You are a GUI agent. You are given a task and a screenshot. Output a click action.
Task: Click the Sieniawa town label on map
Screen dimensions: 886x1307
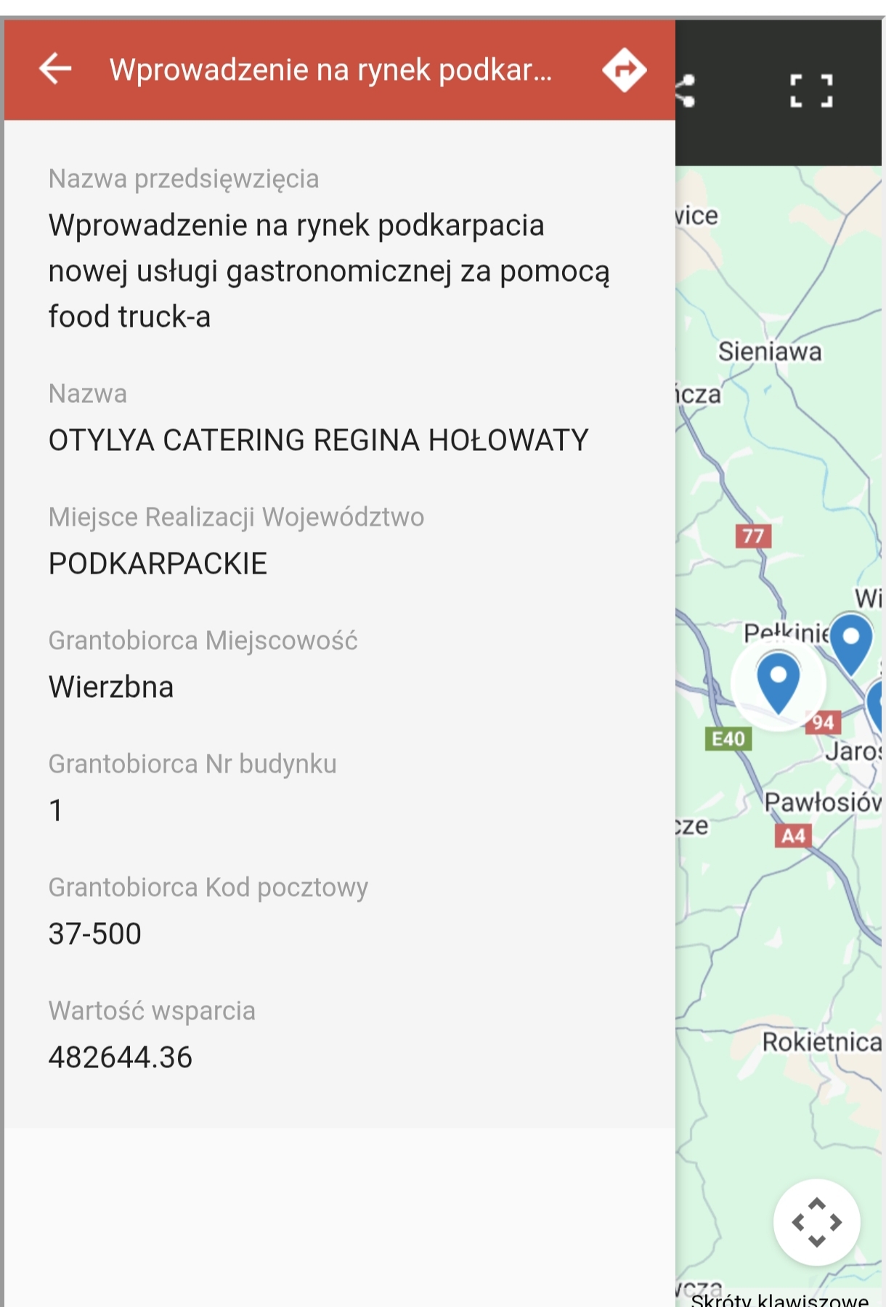tap(770, 352)
